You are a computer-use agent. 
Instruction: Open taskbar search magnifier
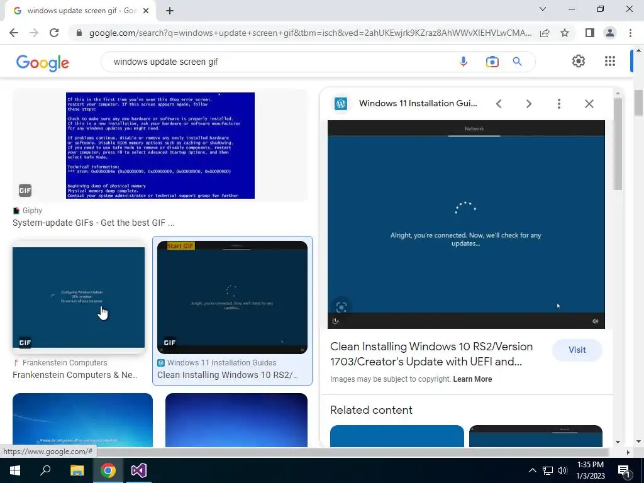coord(45,470)
